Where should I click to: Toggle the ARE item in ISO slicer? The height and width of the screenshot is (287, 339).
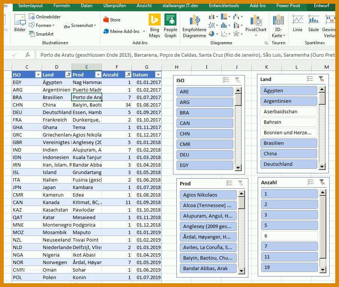point(205,92)
